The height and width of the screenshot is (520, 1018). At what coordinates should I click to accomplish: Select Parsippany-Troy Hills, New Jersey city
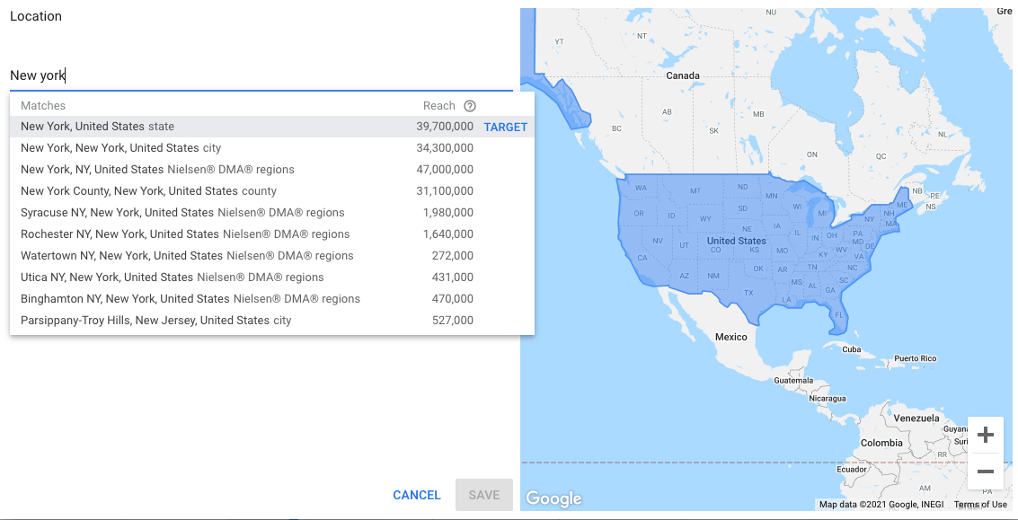click(x=156, y=321)
